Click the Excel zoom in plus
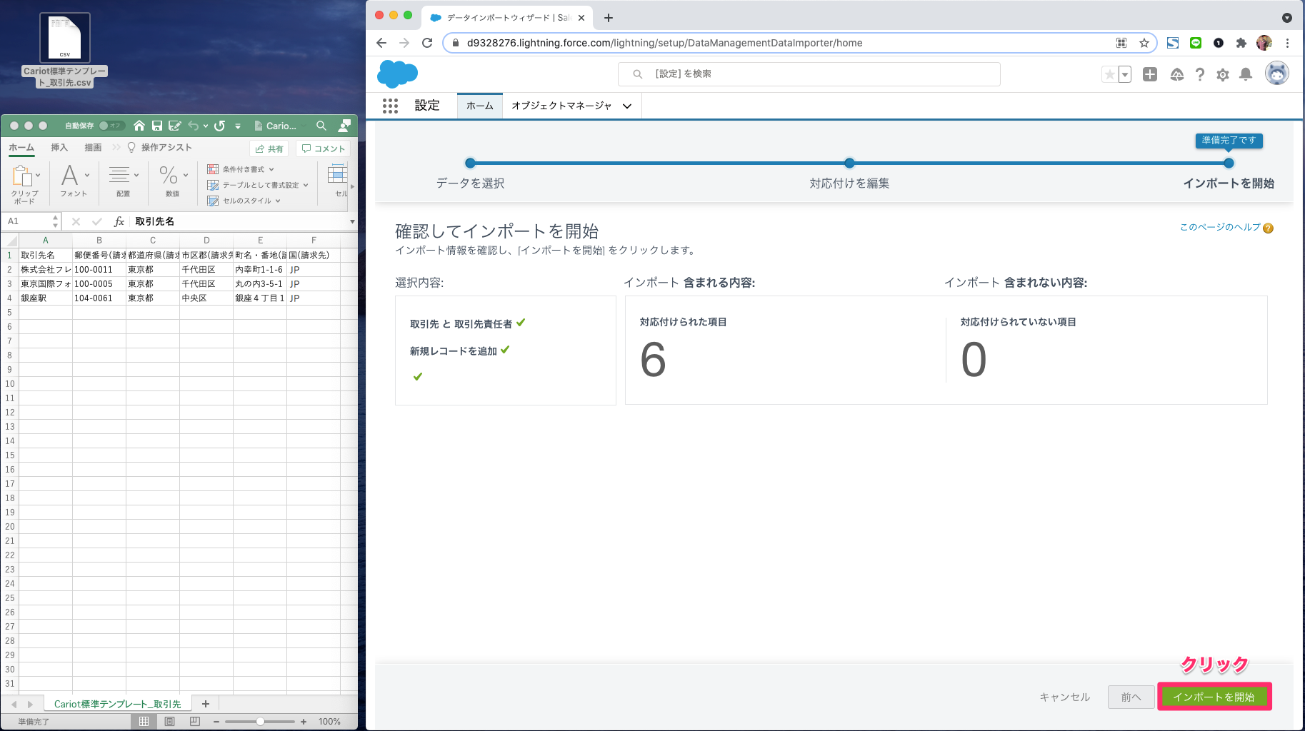The image size is (1305, 731). [304, 722]
